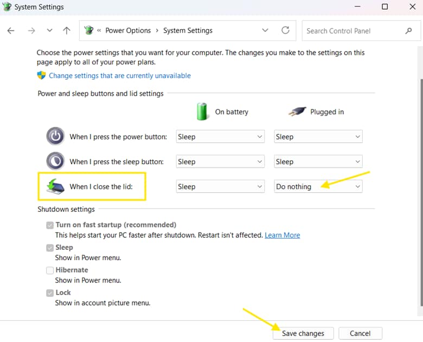Click the laptop lid icon

[x=55, y=186]
